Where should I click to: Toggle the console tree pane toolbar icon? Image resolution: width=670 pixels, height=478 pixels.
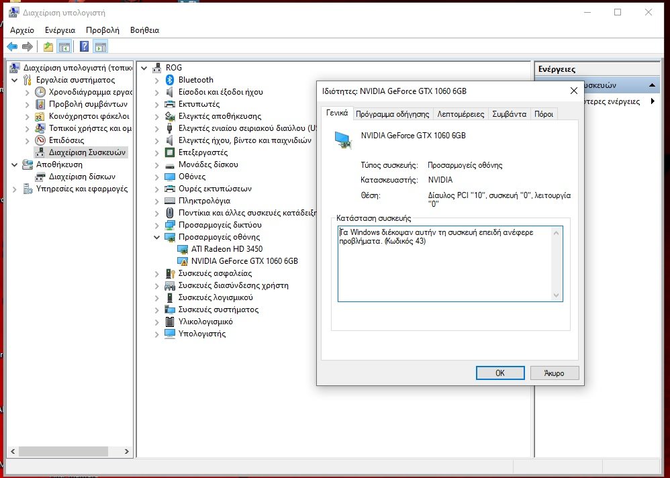click(64, 46)
